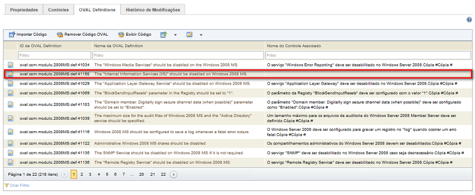Image resolution: width=475 pixels, height=195 pixels.
Task: Go to previous page with left arrow
Action: (64, 174)
